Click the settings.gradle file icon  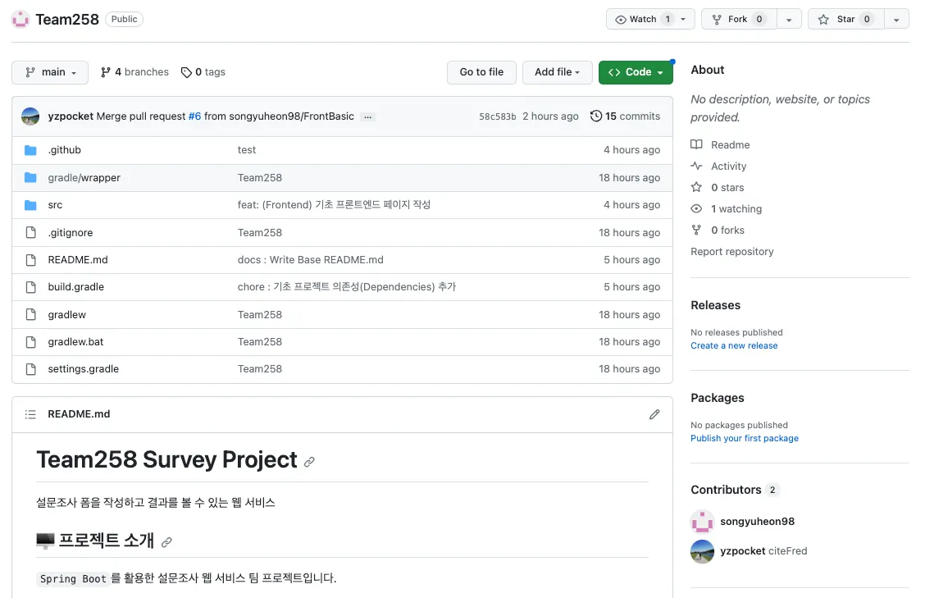(30, 369)
